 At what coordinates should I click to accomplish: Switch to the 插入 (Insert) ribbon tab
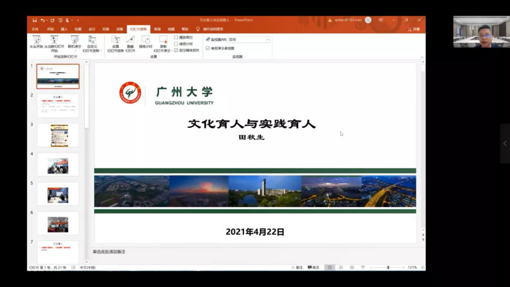64,29
